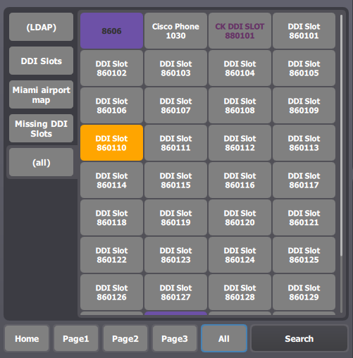Choose DDI Slot 860124
Image resolution: width=353 pixels, height=358 pixels.
[240, 255]
